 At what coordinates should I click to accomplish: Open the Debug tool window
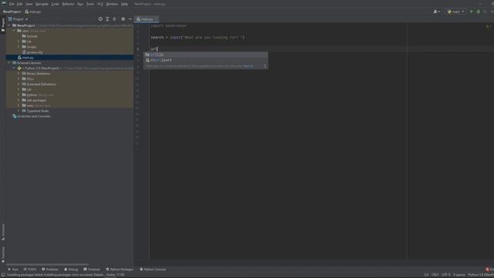pos(71,270)
